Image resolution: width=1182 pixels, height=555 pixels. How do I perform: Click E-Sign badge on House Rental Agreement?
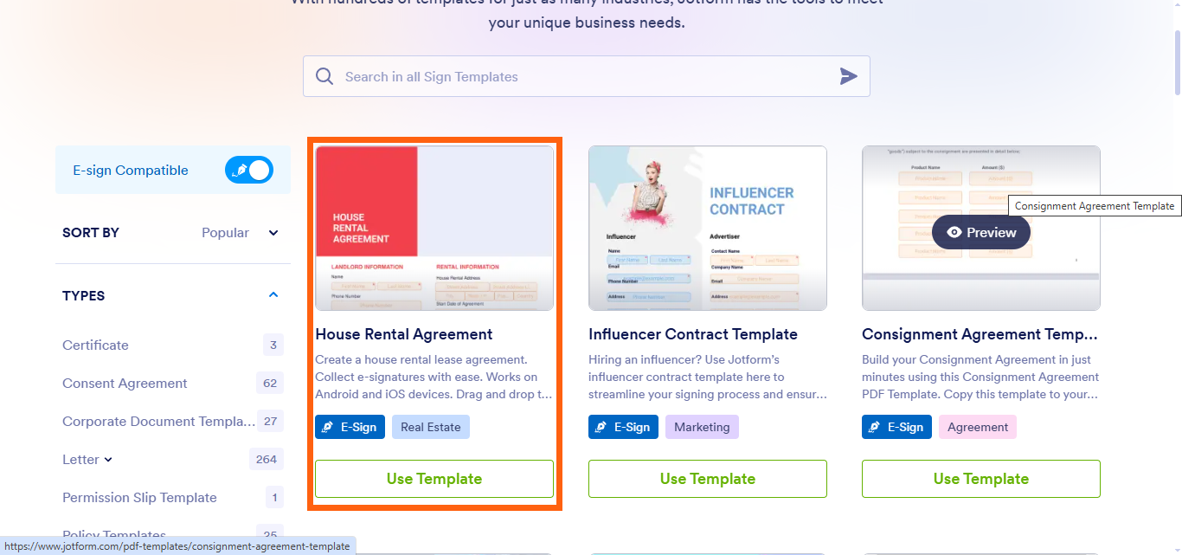point(350,427)
